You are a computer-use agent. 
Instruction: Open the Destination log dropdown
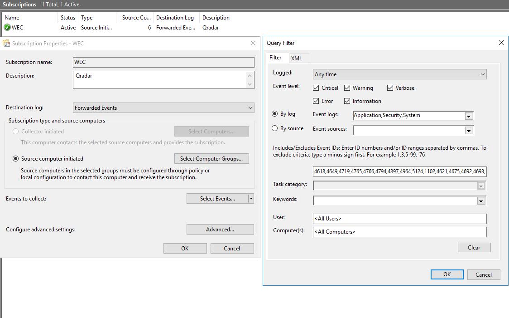point(250,108)
